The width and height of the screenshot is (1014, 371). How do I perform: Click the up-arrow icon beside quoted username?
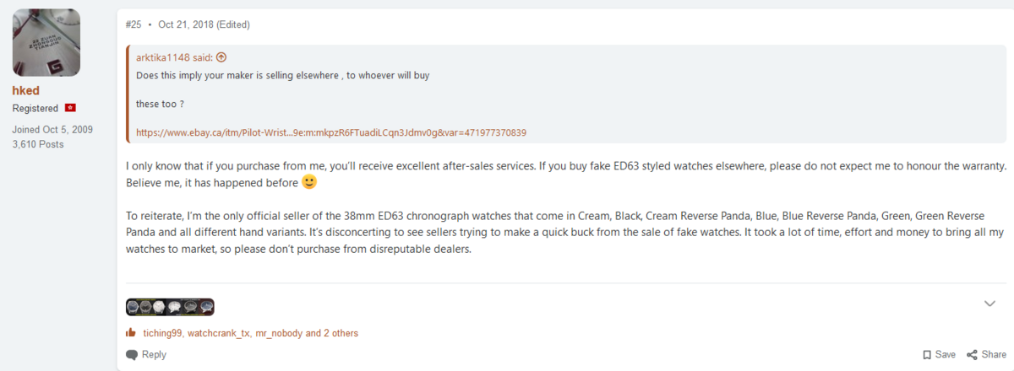click(x=221, y=57)
